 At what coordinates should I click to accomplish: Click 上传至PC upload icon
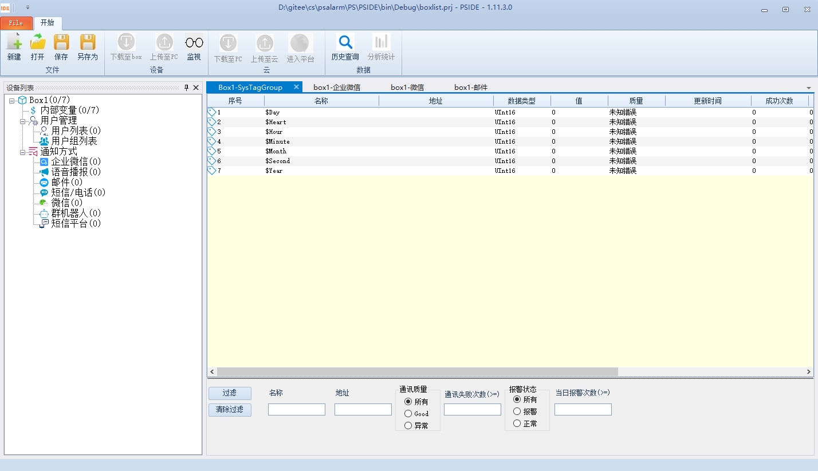164,42
